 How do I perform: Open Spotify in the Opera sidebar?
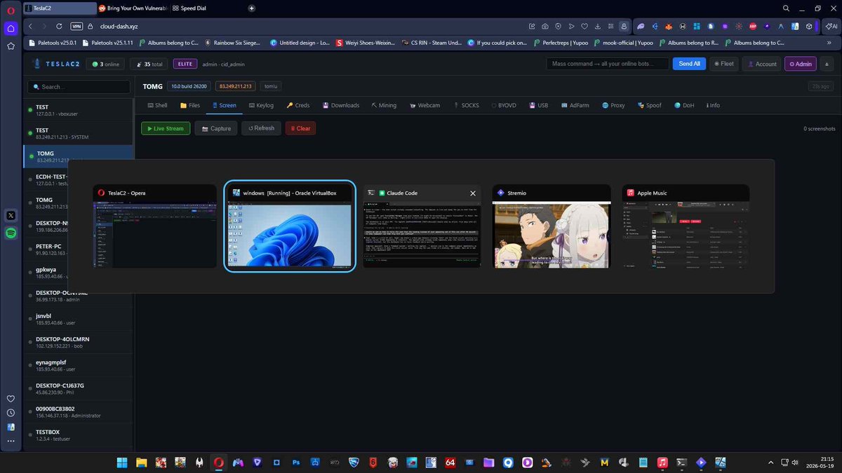11,234
